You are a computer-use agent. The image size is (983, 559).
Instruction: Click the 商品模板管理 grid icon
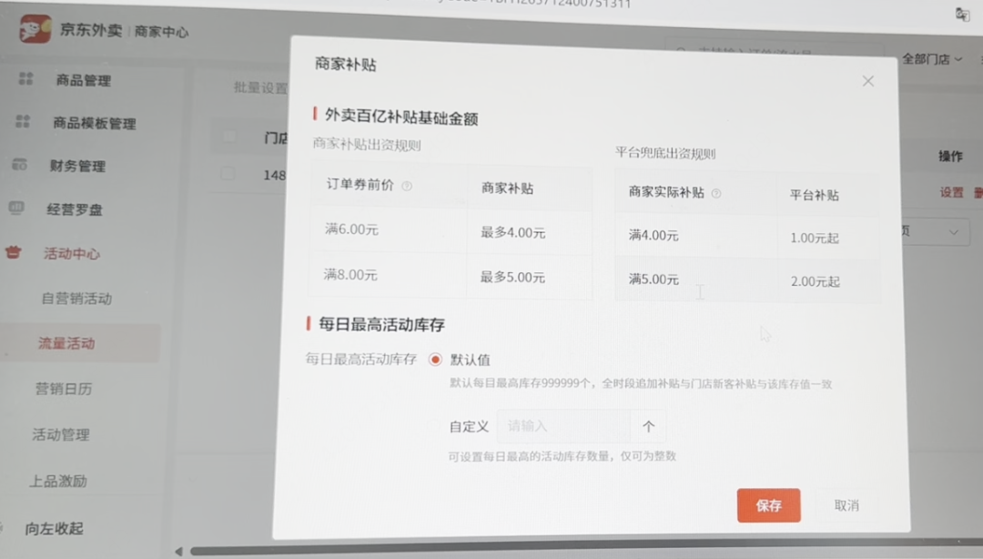23,121
